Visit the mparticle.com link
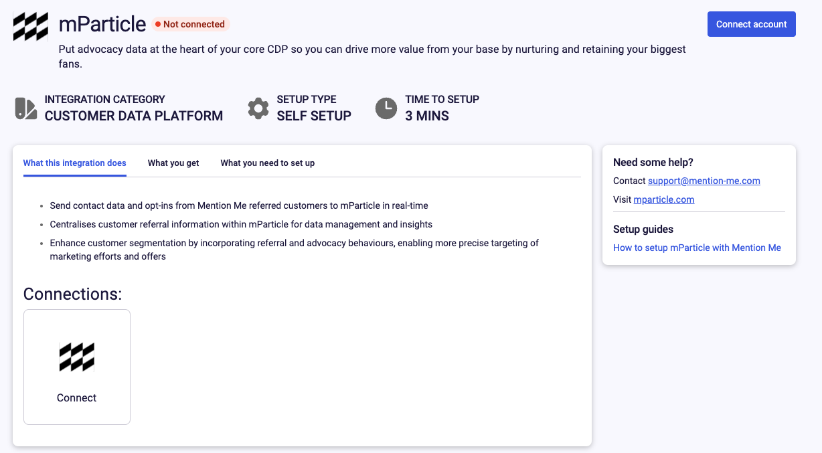This screenshot has height=453, width=822. click(x=664, y=199)
